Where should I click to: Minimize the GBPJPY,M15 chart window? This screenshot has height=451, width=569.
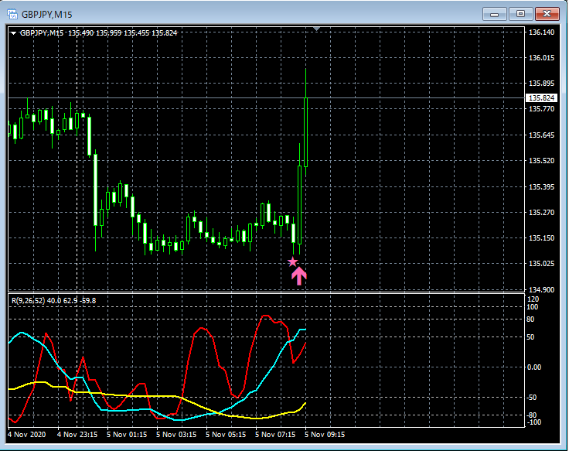pos(494,14)
